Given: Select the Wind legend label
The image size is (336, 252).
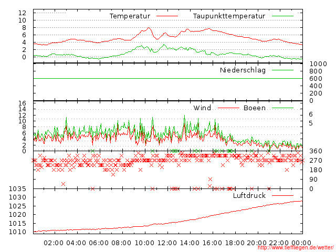Looking at the screenshot, I should [202, 108].
